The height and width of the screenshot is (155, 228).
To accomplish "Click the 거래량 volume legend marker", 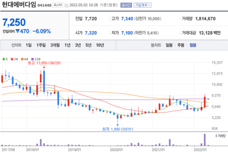I will pos(216,136).
